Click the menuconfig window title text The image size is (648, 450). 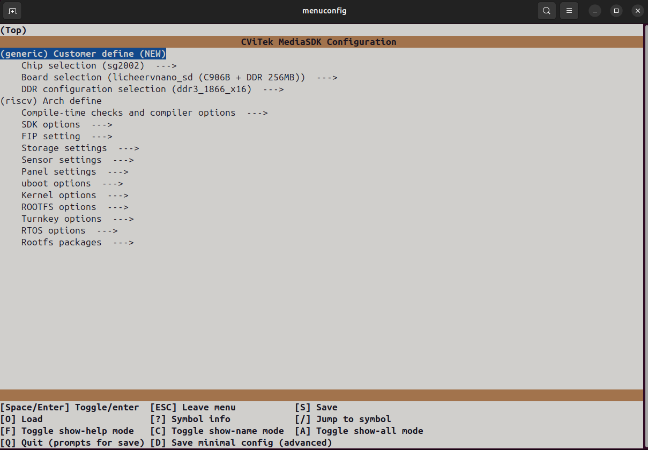point(324,11)
